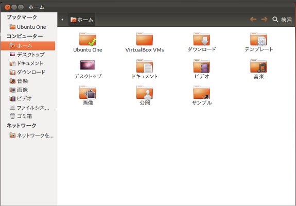This screenshot has height=206, width=296.
Task: Select Ubuntu One bookmark in sidebar
Action: (x=28, y=27)
